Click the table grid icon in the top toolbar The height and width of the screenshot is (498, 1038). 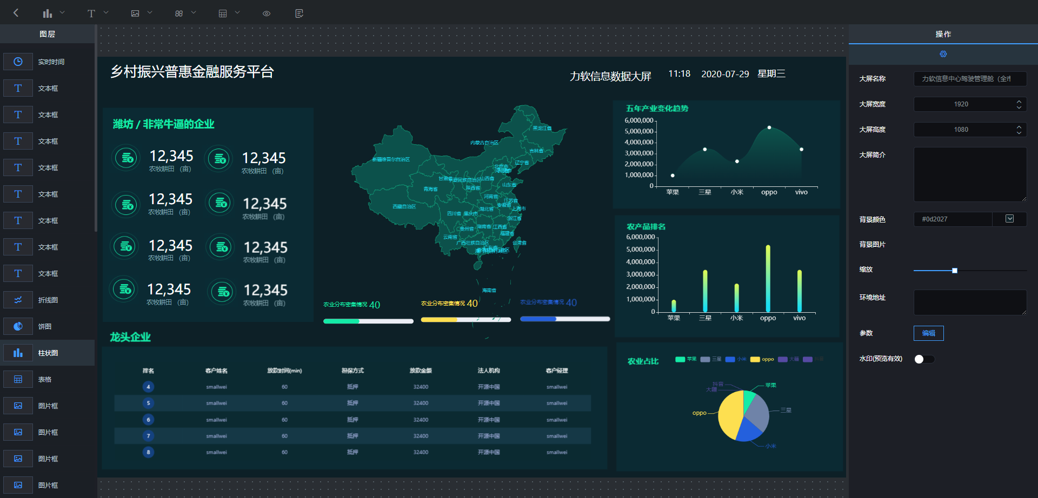(222, 13)
